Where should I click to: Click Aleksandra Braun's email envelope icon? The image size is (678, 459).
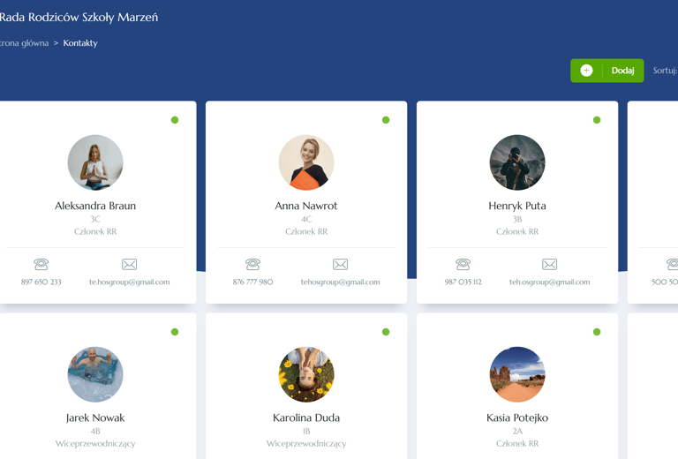click(129, 264)
